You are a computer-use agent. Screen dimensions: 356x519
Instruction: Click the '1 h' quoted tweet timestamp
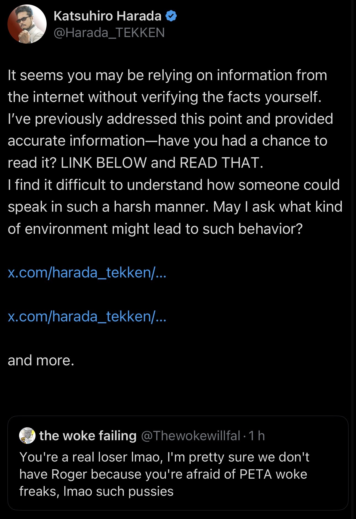257,436
